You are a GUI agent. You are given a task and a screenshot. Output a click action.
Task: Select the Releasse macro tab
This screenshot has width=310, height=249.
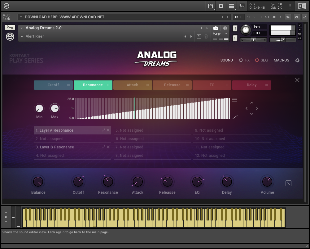(172, 85)
